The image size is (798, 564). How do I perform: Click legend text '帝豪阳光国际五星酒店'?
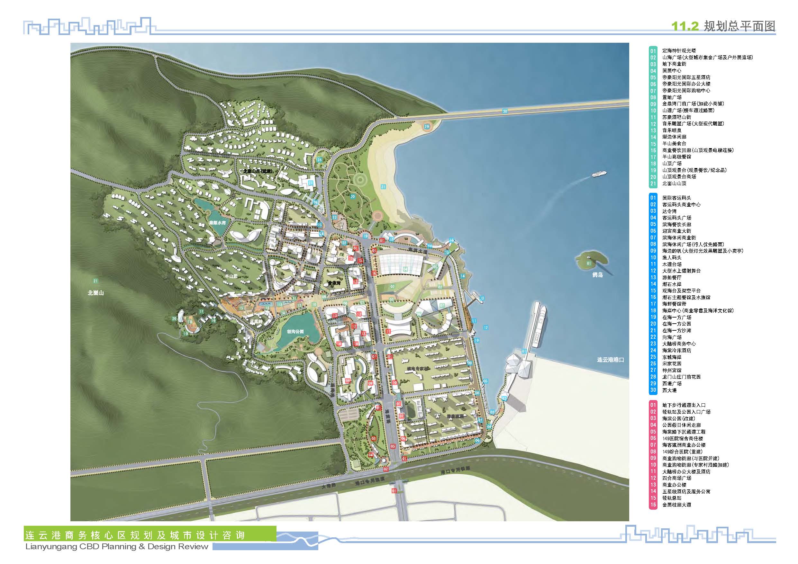tap(686, 77)
